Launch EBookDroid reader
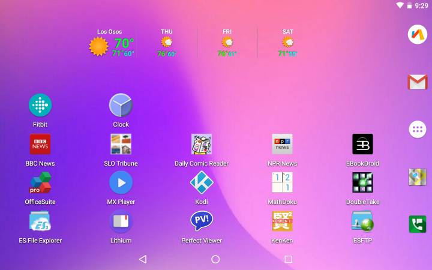Screen dimensions: 432x270 362,144
